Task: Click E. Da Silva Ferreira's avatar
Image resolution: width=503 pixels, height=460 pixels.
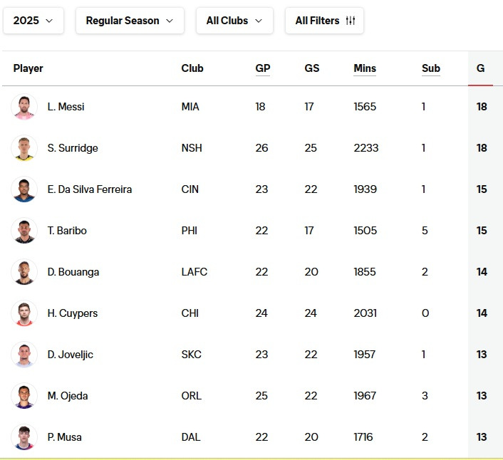Action: 24,189
